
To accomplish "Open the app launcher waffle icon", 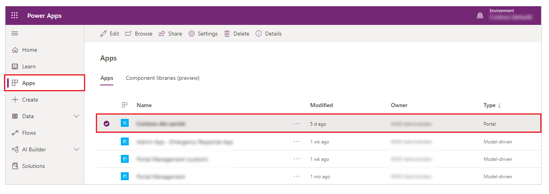I will click(x=15, y=15).
